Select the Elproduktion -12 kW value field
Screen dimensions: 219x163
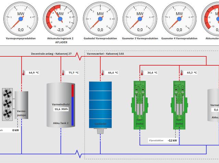172,140
